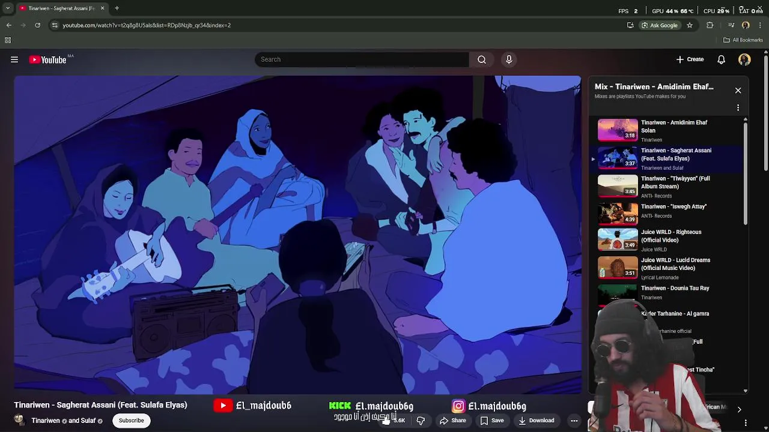This screenshot has width=769, height=432.
Task: Open Tinariwen - Dounia Tau Ray title
Action: tap(675, 288)
